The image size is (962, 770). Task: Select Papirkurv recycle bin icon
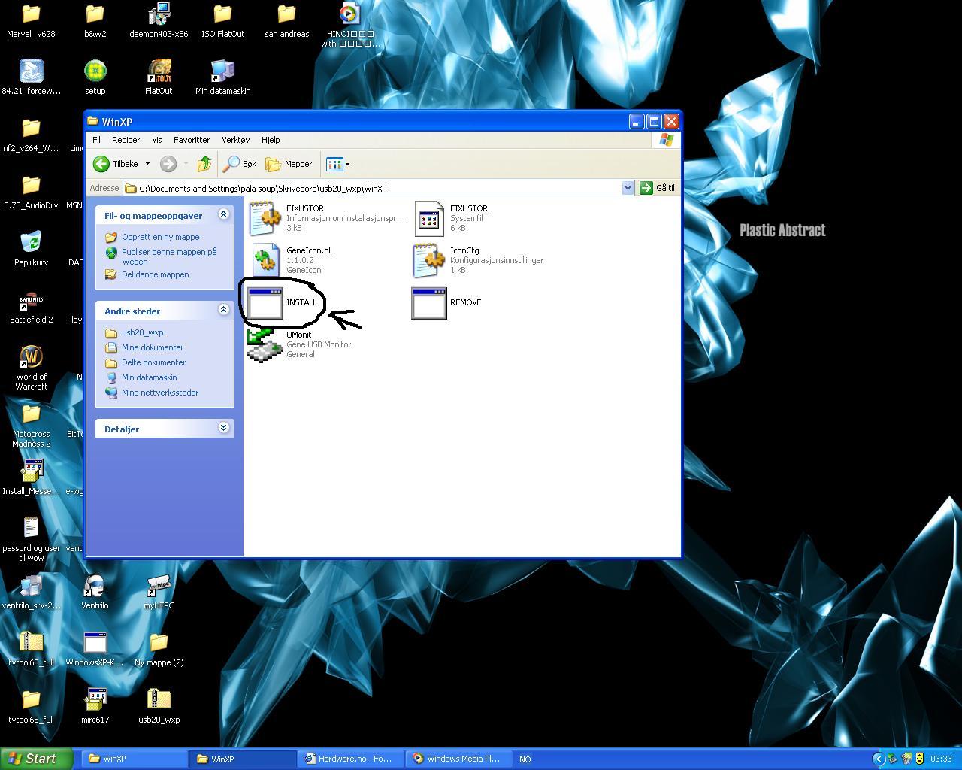tap(31, 249)
